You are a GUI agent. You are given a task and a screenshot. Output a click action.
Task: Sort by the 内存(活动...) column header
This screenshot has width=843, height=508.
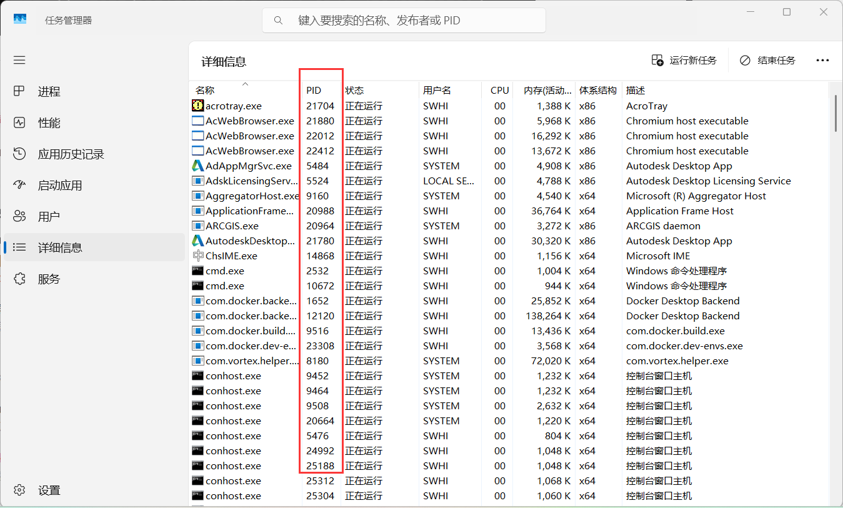(x=544, y=90)
